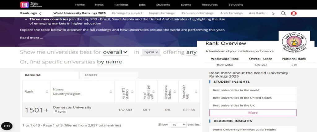The height and width of the screenshot is (132, 317).
Task: Expand the 'overall' category dropdown
Action: coord(115,52)
